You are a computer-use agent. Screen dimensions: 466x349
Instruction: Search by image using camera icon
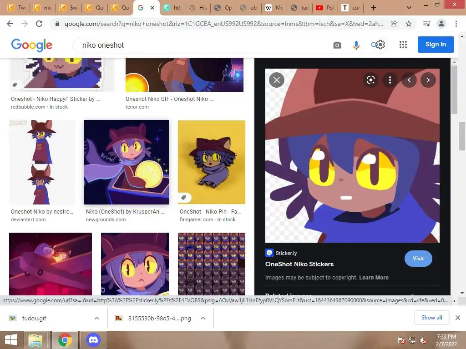[337, 45]
